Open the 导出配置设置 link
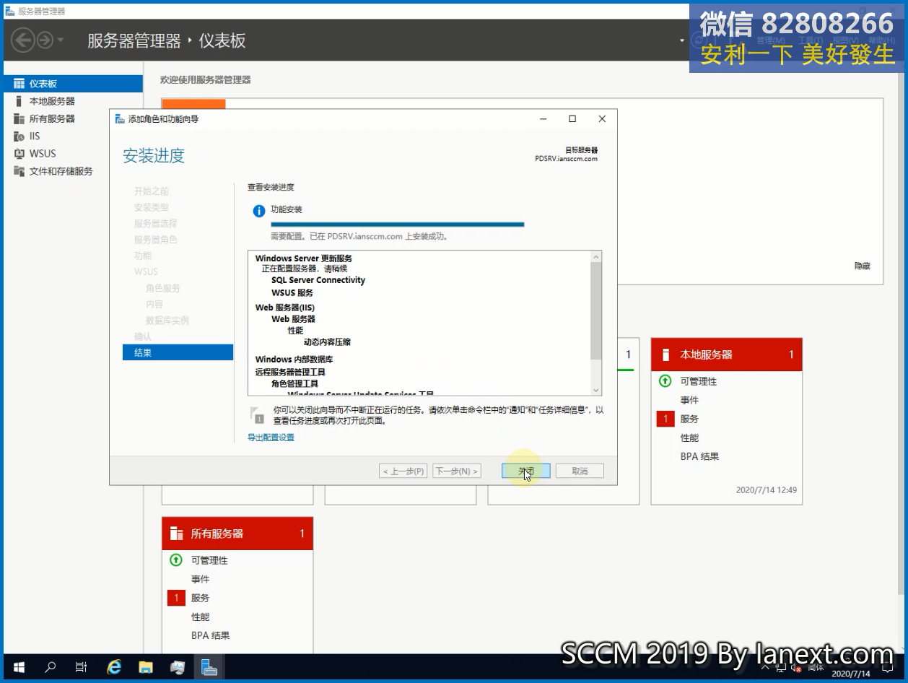908x683 pixels. coord(271,438)
